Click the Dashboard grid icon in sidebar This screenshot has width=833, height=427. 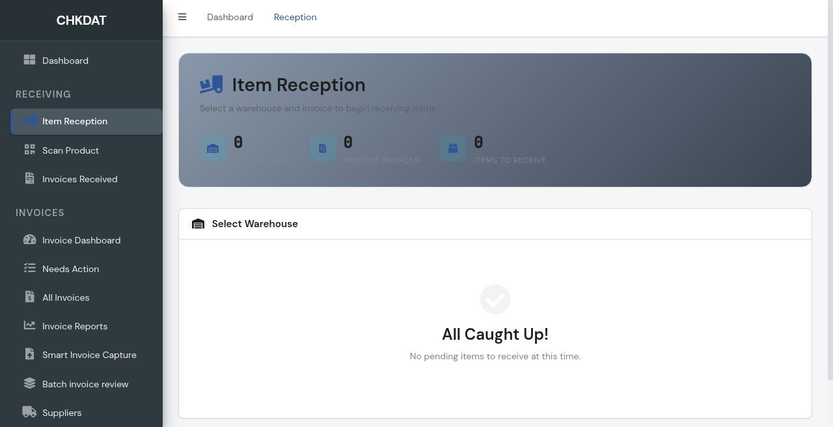[29, 60]
